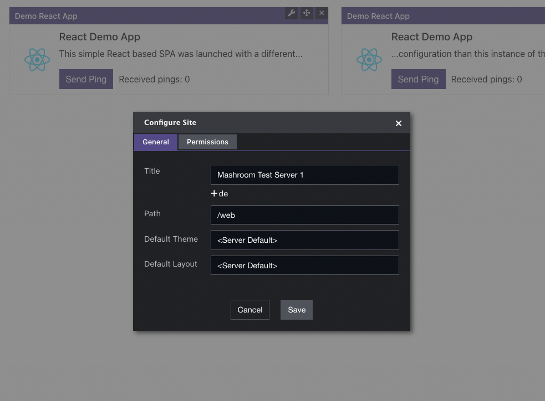This screenshot has height=401, width=545.
Task: Close the Configure Site dialog
Action: pyautogui.click(x=398, y=123)
